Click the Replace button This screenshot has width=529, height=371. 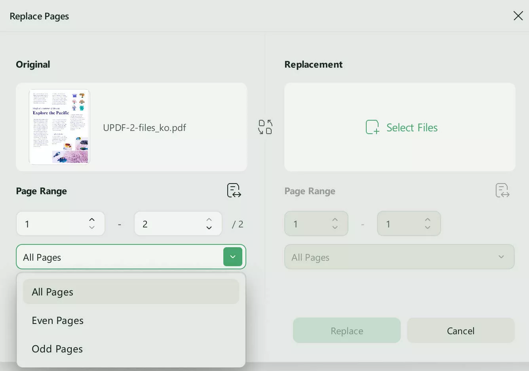(346, 330)
